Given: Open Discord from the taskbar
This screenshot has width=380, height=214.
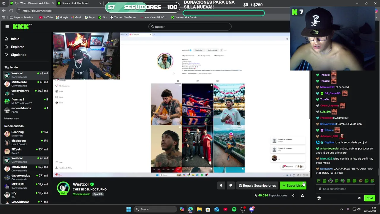Looking at the screenshot, I should click(x=251, y=209).
